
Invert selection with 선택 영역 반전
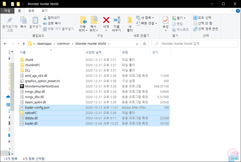pos(206,29)
